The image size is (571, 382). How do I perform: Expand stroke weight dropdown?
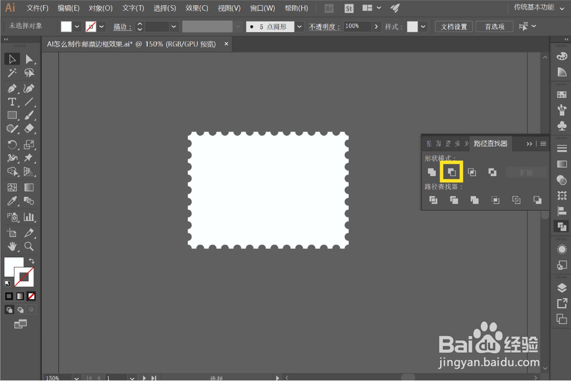click(x=174, y=26)
